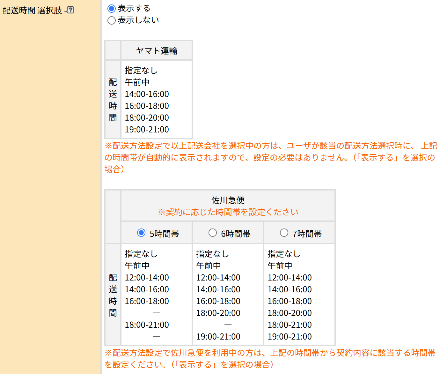Click the ヤマト運輸 table header
This screenshot has height=374, width=440.
(x=156, y=50)
